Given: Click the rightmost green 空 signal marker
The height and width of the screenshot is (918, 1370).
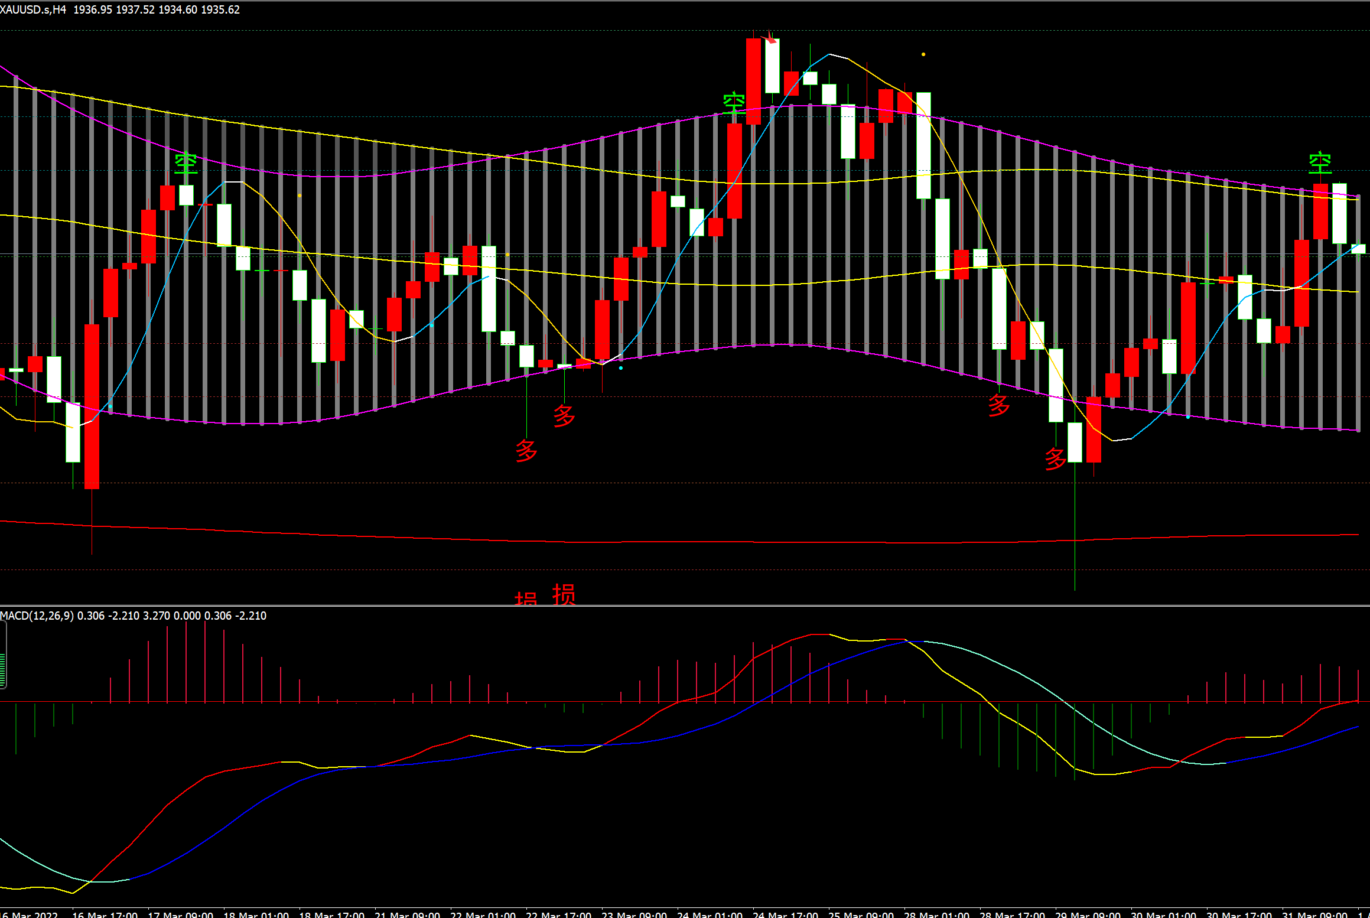Looking at the screenshot, I should pos(1320,163).
